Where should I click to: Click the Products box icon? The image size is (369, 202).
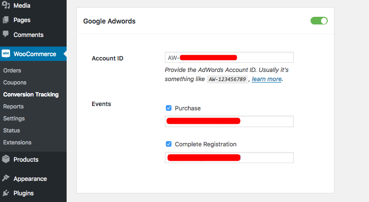[6, 159]
